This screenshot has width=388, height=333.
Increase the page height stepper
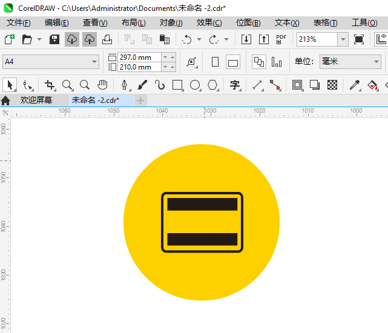click(x=173, y=67)
